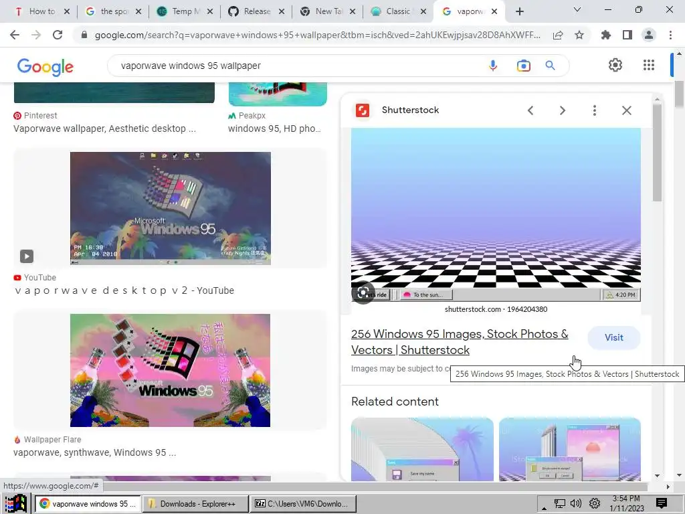Click in the Google search input field
The width and height of the screenshot is (685, 514).
(x=299, y=66)
